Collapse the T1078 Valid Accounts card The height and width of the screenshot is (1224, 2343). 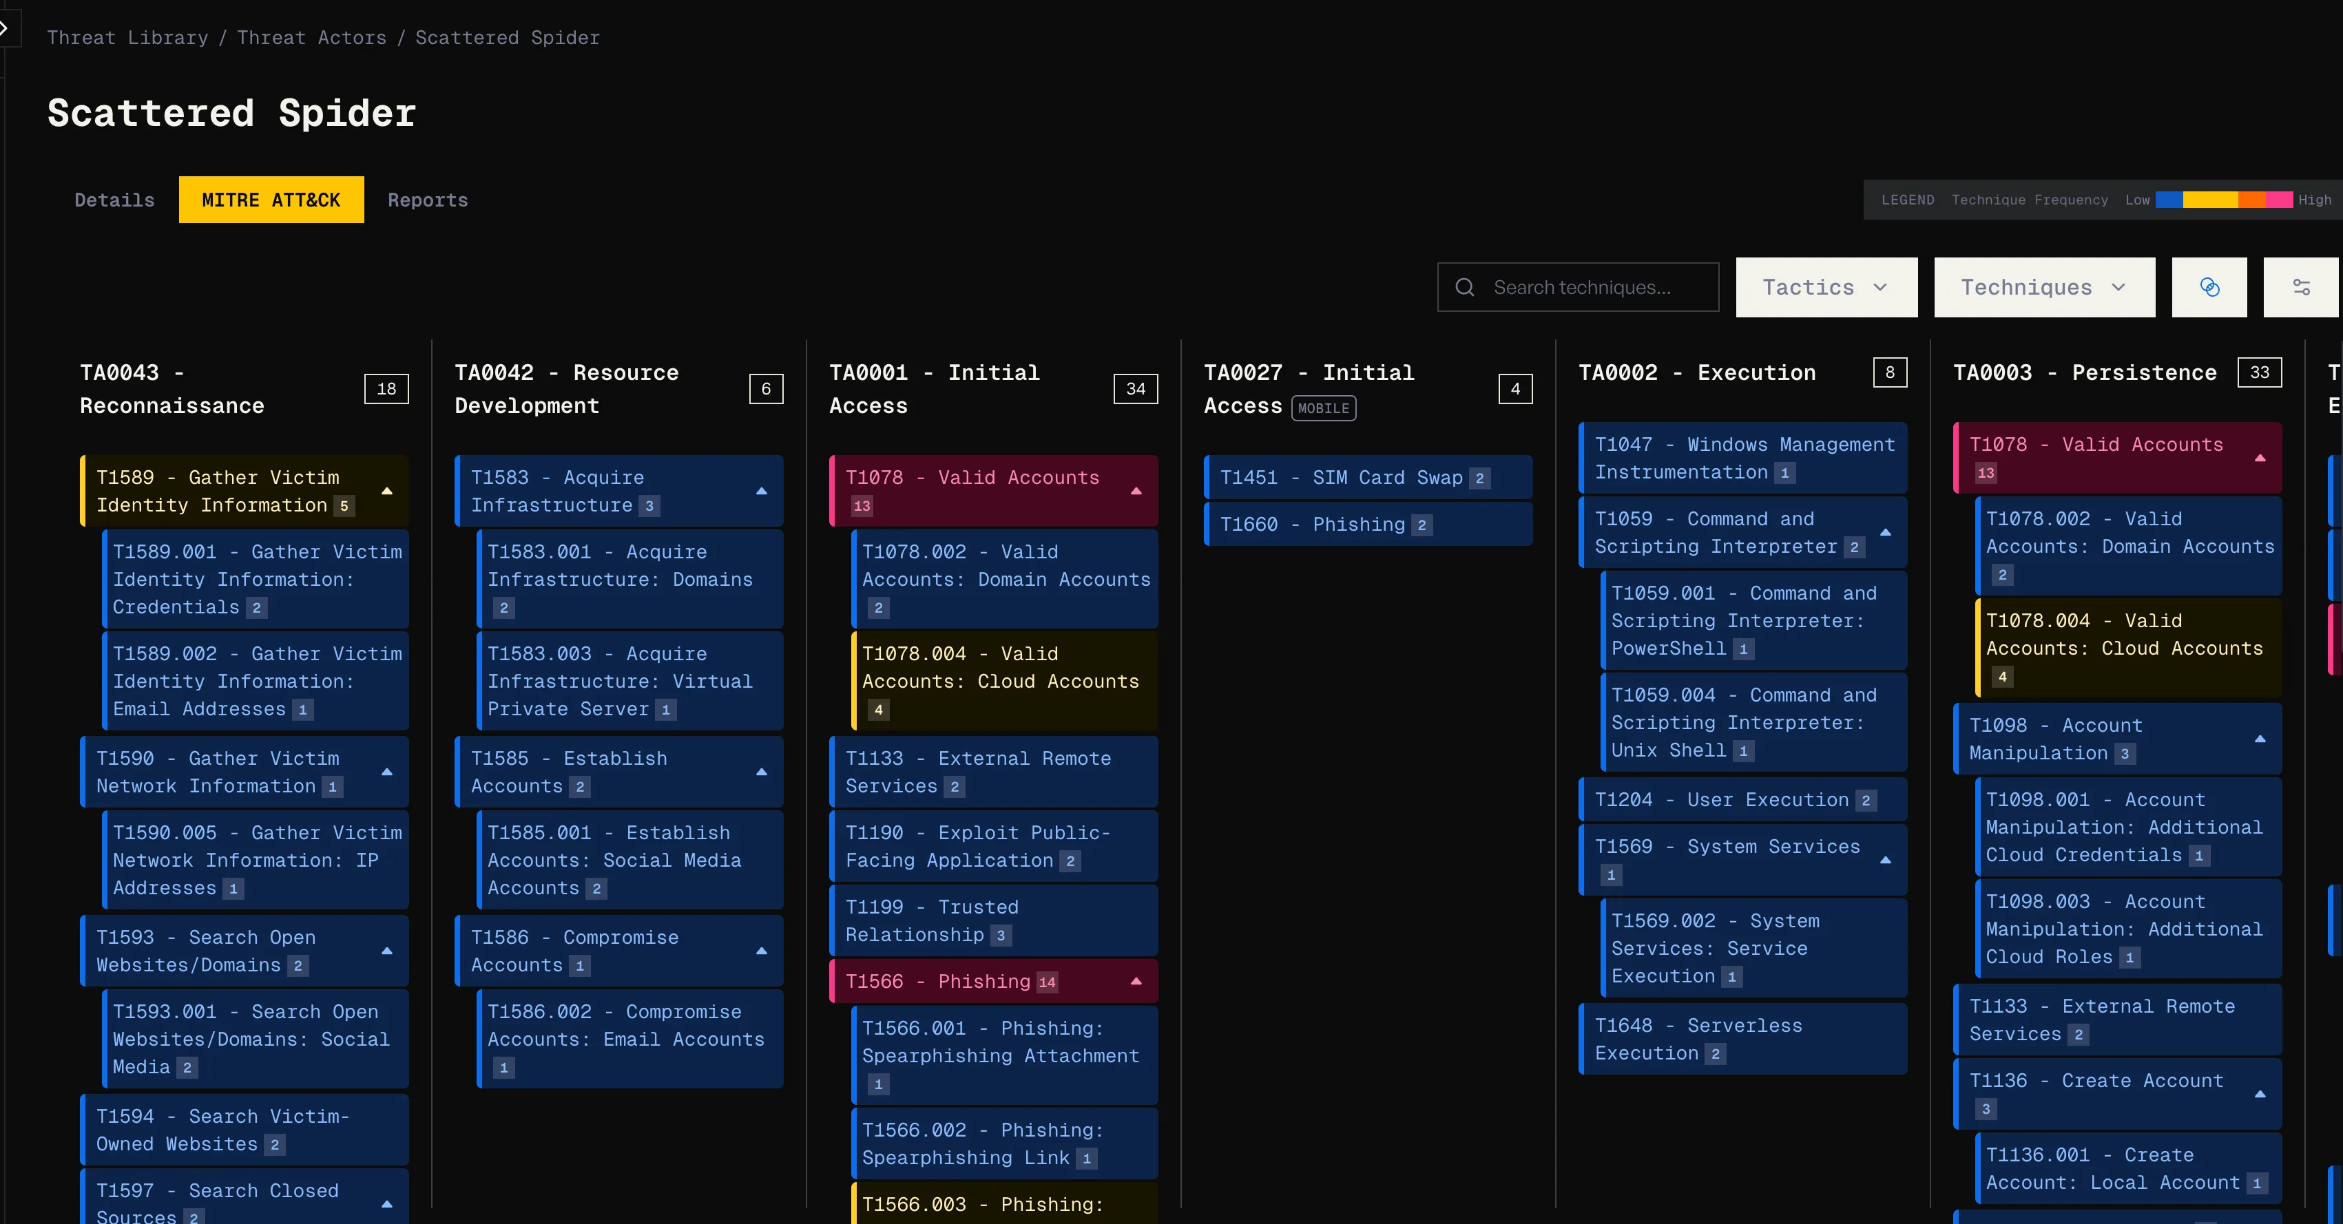click(1136, 492)
